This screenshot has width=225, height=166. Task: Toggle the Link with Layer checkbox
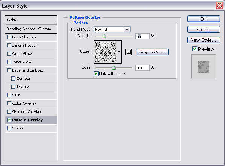(x=96, y=74)
